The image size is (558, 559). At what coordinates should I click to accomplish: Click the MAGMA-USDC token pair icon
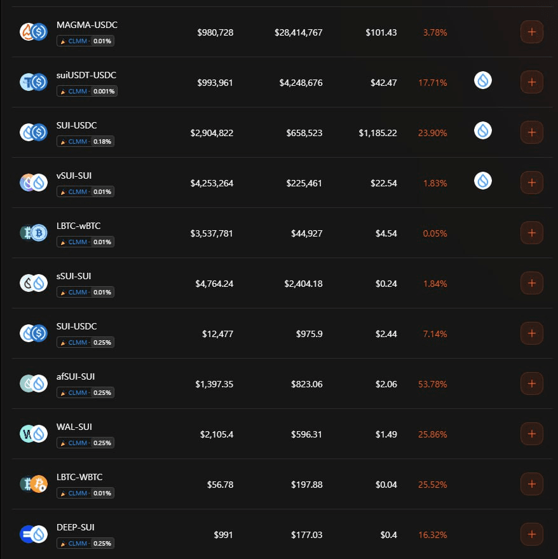point(34,32)
